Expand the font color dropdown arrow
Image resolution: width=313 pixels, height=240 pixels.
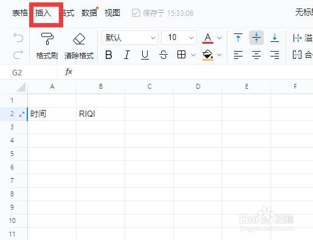coord(219,38)
